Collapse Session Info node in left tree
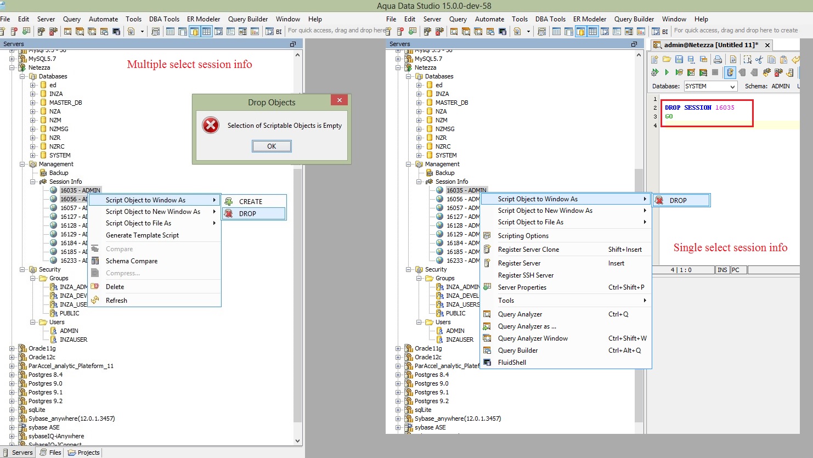Screen dimensions: 813x458 coord(33,182)
